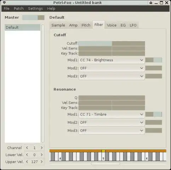Adjust Cutoff Mod3 amount slider
Image resolution: width=171 pixels, height=170 pixels.
click(x=154, y=76)
